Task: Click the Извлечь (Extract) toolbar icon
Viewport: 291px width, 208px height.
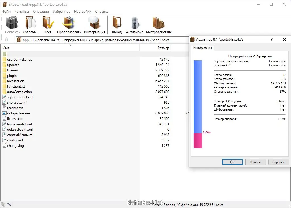Action: pos(30,23)
